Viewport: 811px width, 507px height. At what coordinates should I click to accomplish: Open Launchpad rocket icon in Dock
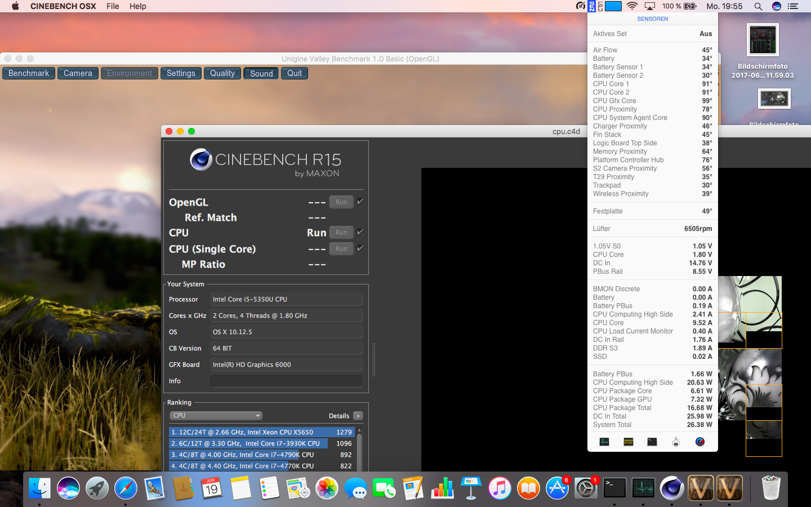point(97,488)
